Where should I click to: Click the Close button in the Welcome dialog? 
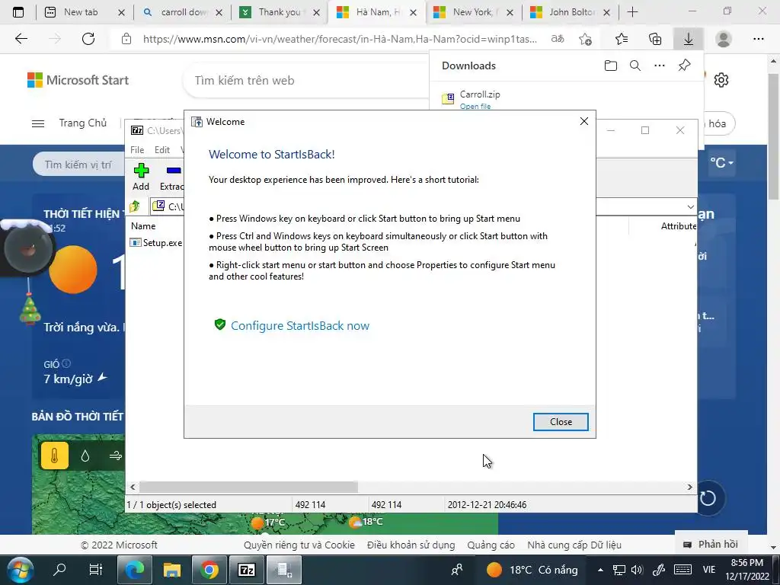[x=561, y=422]
